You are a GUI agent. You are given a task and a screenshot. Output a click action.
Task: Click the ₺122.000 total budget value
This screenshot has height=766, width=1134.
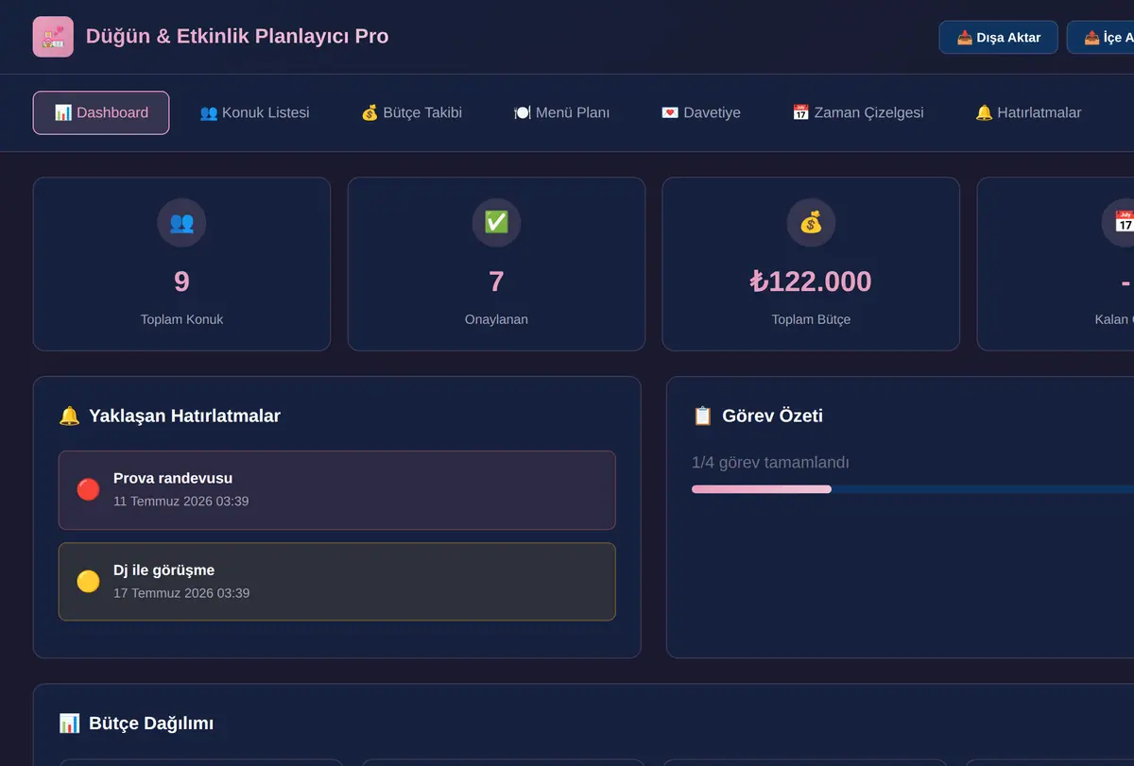(811, 281)
